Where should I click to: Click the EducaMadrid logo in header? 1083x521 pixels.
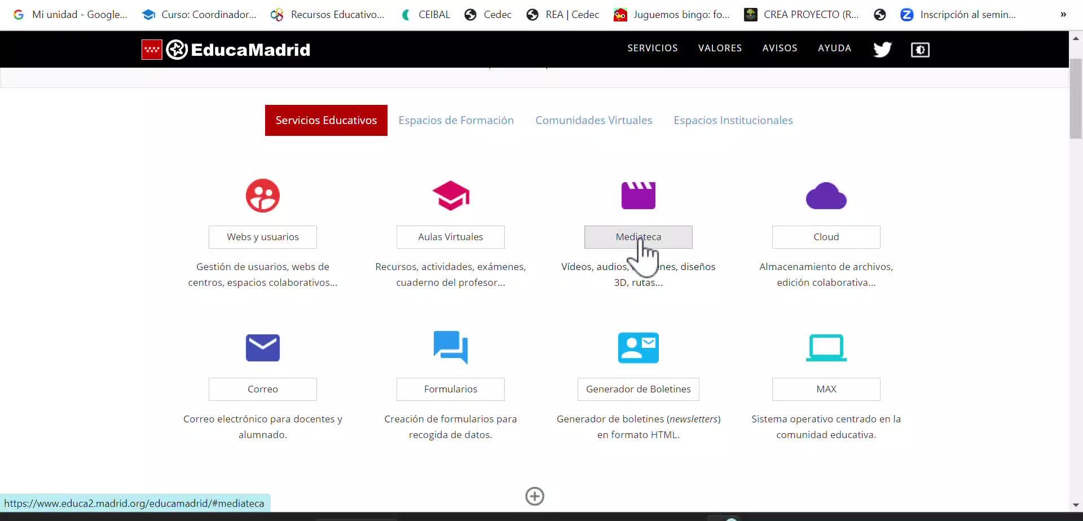point(226,50)
